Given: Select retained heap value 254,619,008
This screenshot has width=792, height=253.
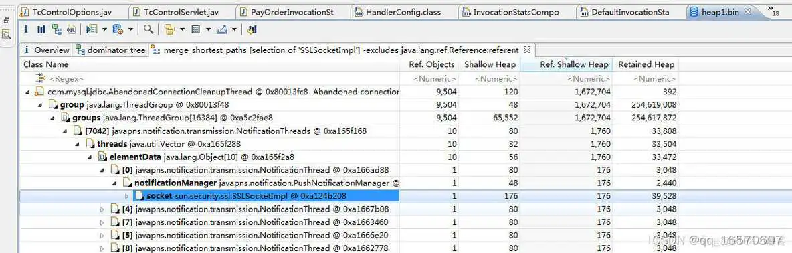Looking at the screenshot, I should (654, 105).
